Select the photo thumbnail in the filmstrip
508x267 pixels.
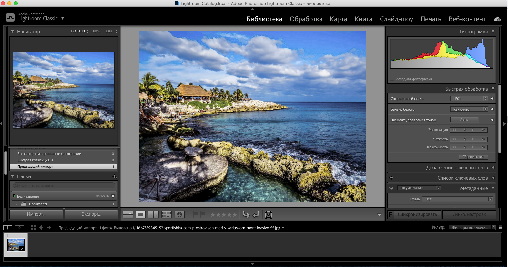point(16,245)
